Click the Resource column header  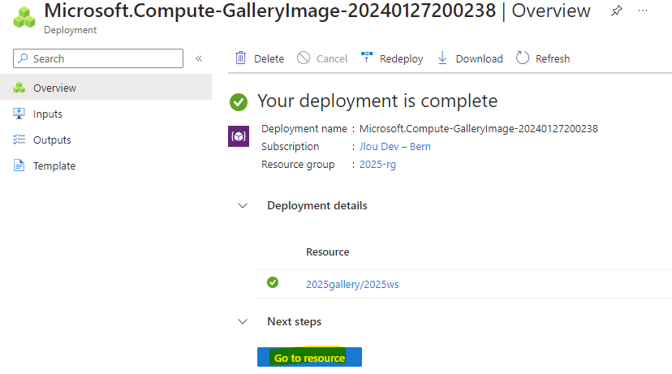(x=327, y=252)
